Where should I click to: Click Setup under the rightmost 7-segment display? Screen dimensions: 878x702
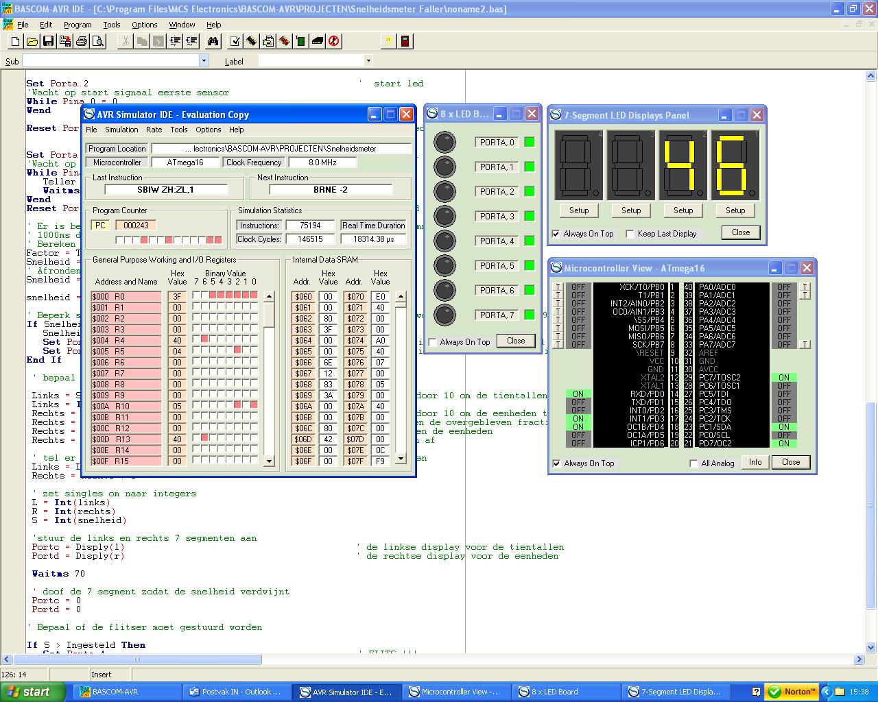coord(735,210)
